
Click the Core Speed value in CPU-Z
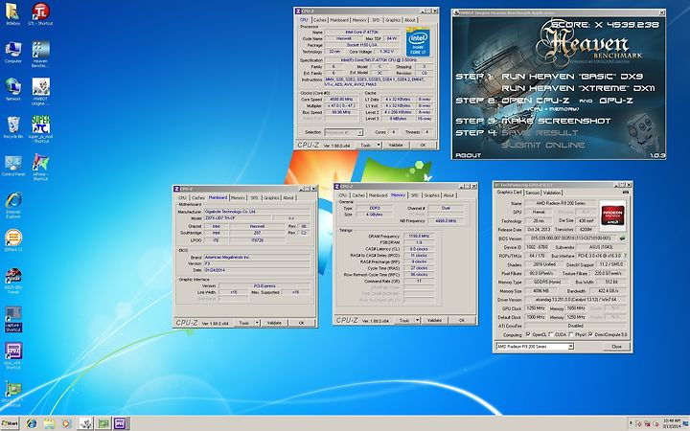pyautogui.click(x=340, y=100)
